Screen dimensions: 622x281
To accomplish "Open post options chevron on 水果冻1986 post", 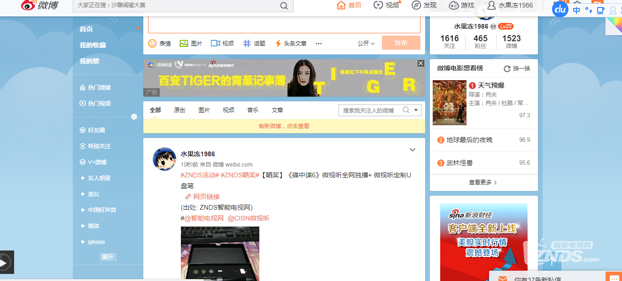I will [x=412, y=150].
